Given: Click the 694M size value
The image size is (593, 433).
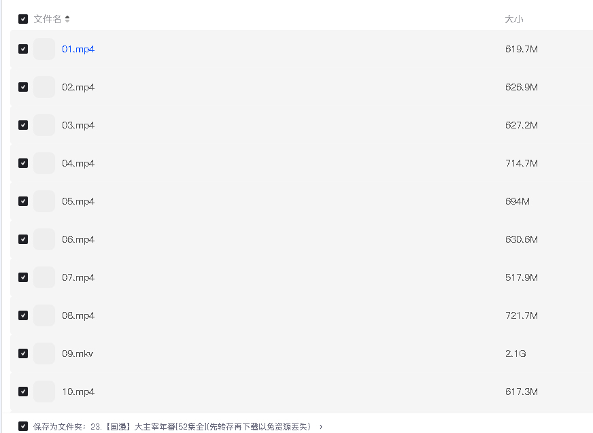Looking at the screenshot, I should [x=518, y=202].
